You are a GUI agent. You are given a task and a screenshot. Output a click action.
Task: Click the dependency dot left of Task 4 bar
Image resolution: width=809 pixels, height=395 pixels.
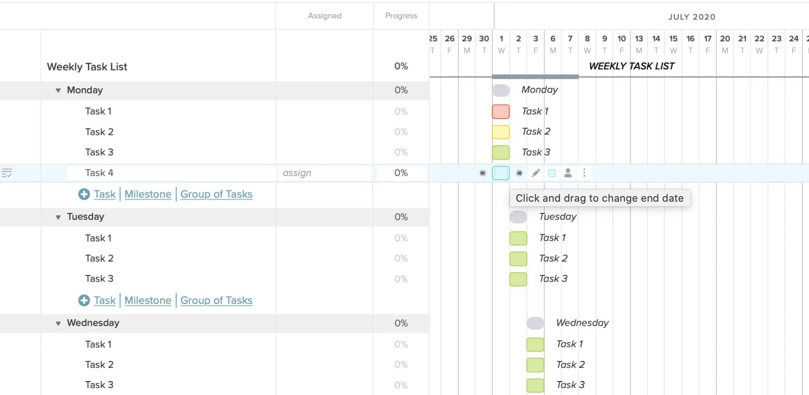[483, 173]
